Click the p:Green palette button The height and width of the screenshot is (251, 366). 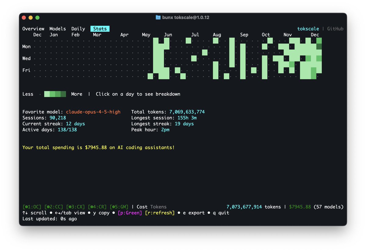(130, 213)
